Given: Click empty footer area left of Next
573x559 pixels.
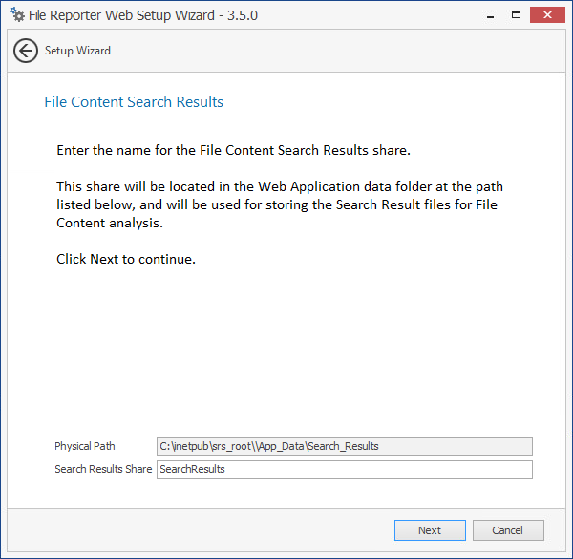Looking at the screenshot, I should click(191, 530).
